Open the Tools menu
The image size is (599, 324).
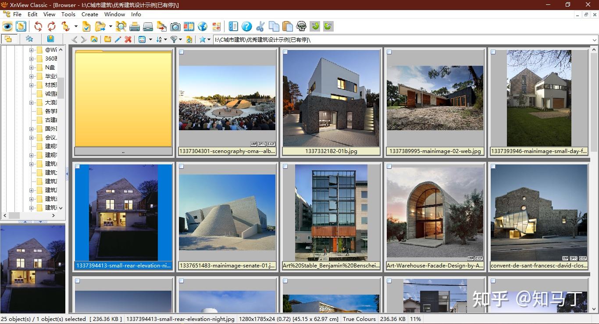68,14
